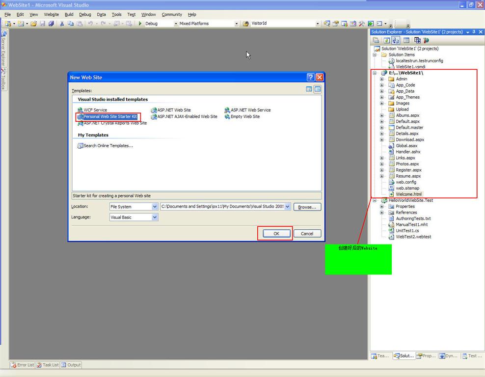The height and width of the screenshot is (377, 485).
Task: Select ASP.NET AJAX-Enabled Web Site template
Action: click(184, 117)
